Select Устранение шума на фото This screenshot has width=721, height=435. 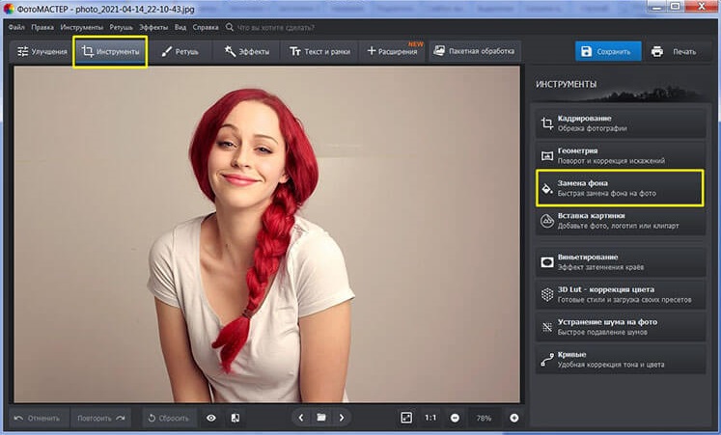[x=619, y=327]
